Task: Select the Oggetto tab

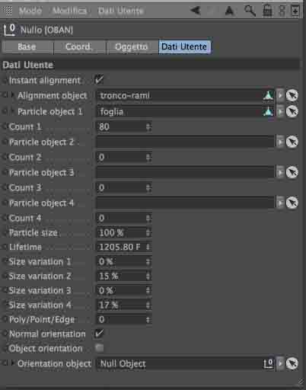Action: coord(132,46)
